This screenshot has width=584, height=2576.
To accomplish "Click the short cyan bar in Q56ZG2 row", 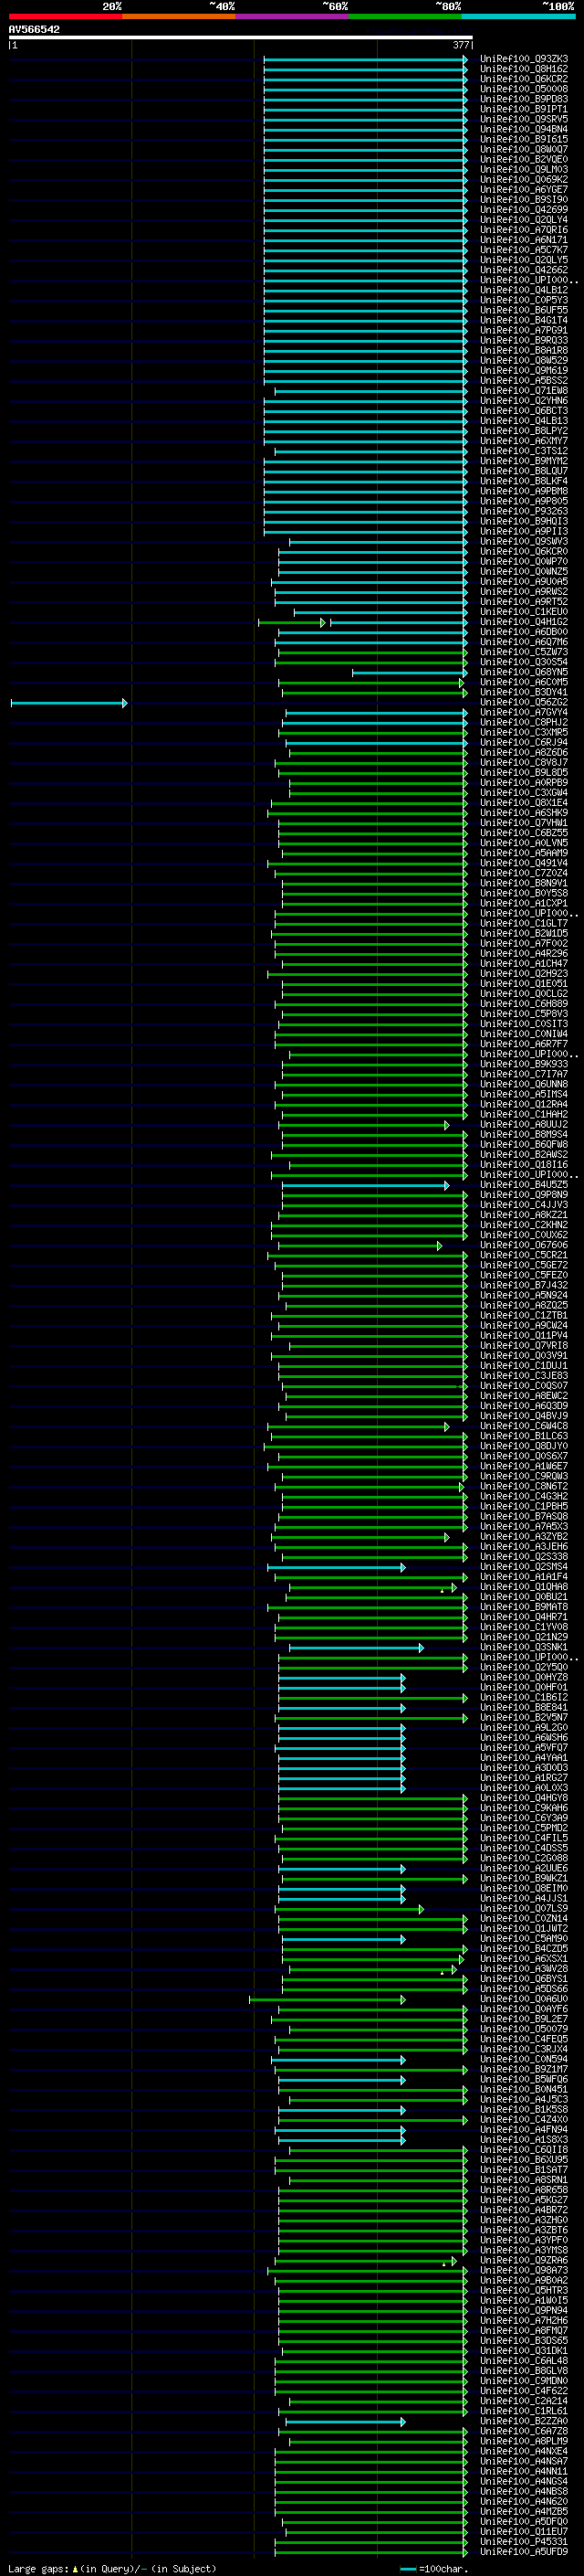I will (68, 703).
